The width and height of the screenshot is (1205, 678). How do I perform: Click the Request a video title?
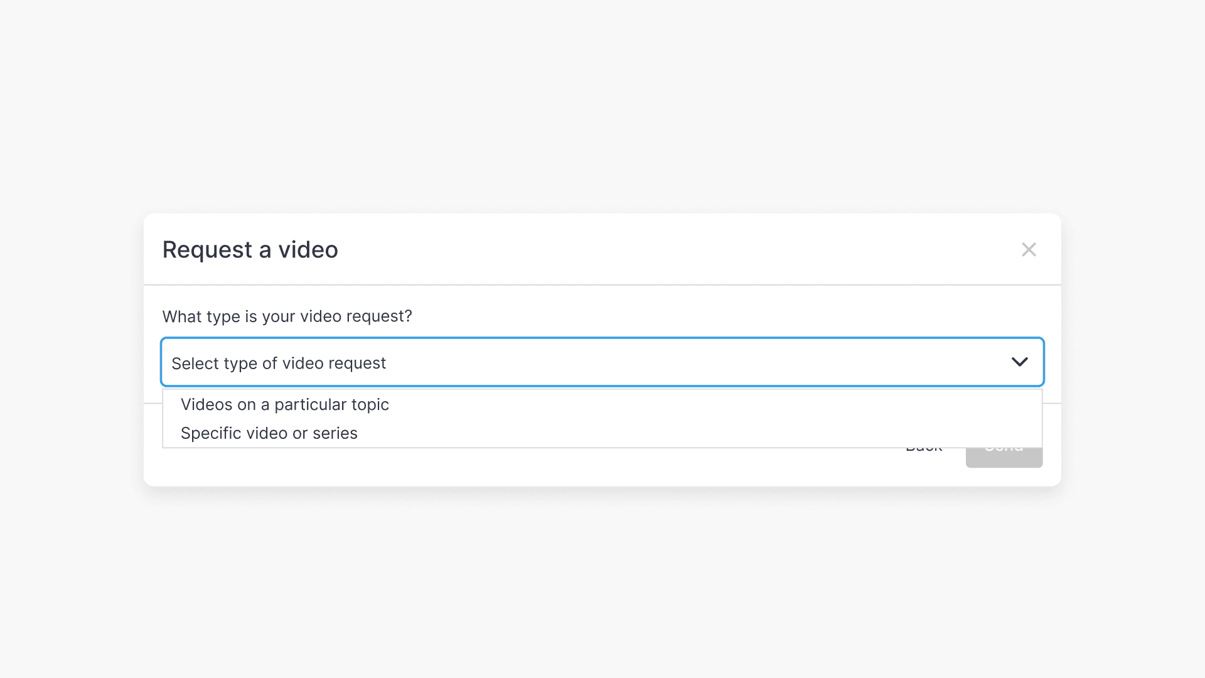[250, 249]
